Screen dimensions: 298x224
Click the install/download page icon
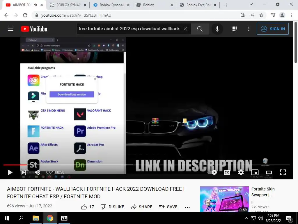(x=243, y=15)
